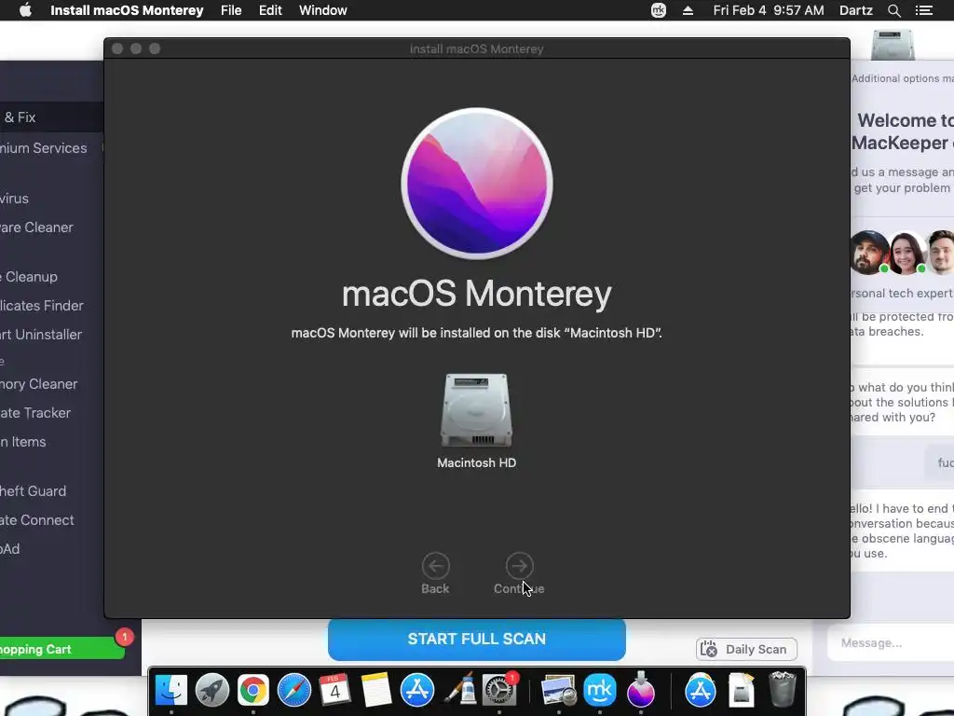Screen dimensions: 954x716
Task: Click the MacKeeper menu bar icon
Action: 659,10
